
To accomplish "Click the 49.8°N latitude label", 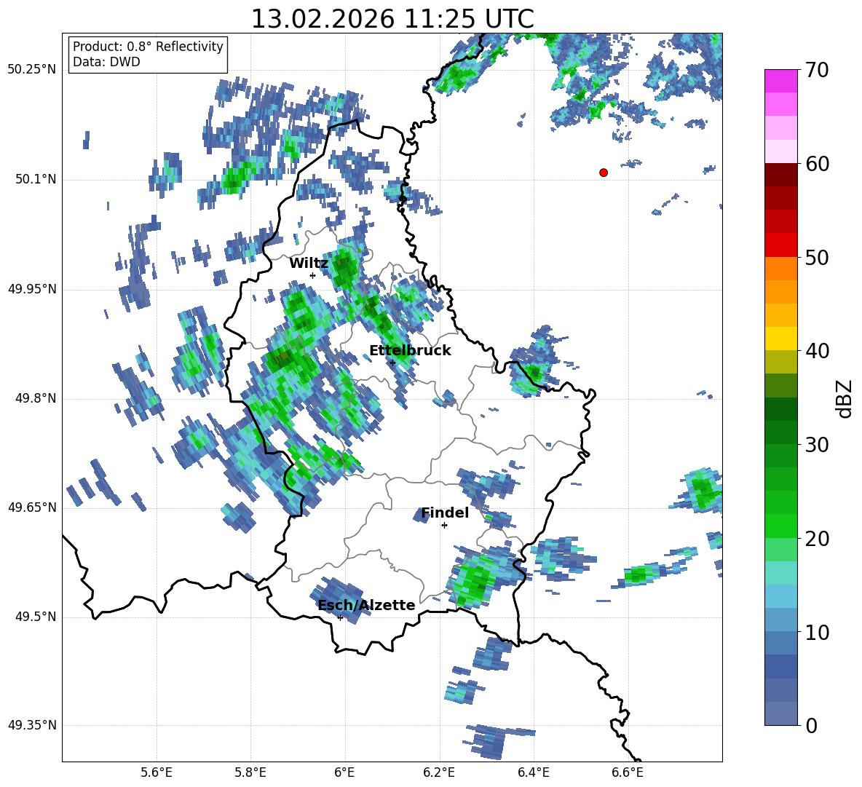I will (35, 398).
